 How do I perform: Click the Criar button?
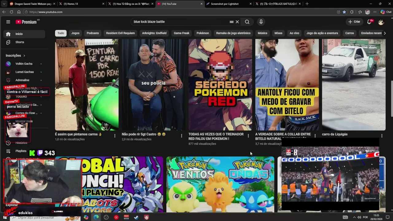tap(354, 22)
